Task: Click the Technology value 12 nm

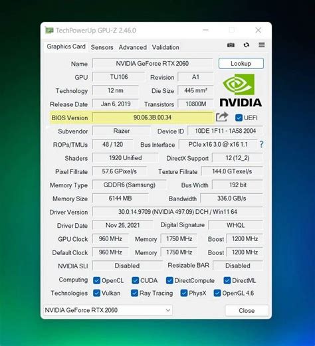Action: 116,90
